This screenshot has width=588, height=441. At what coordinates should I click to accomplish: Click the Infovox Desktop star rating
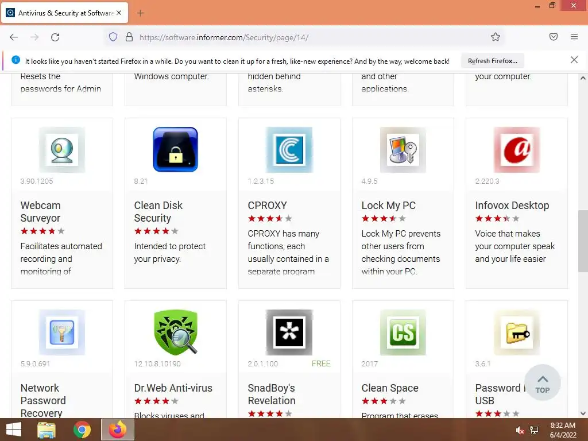pos(497,218)
